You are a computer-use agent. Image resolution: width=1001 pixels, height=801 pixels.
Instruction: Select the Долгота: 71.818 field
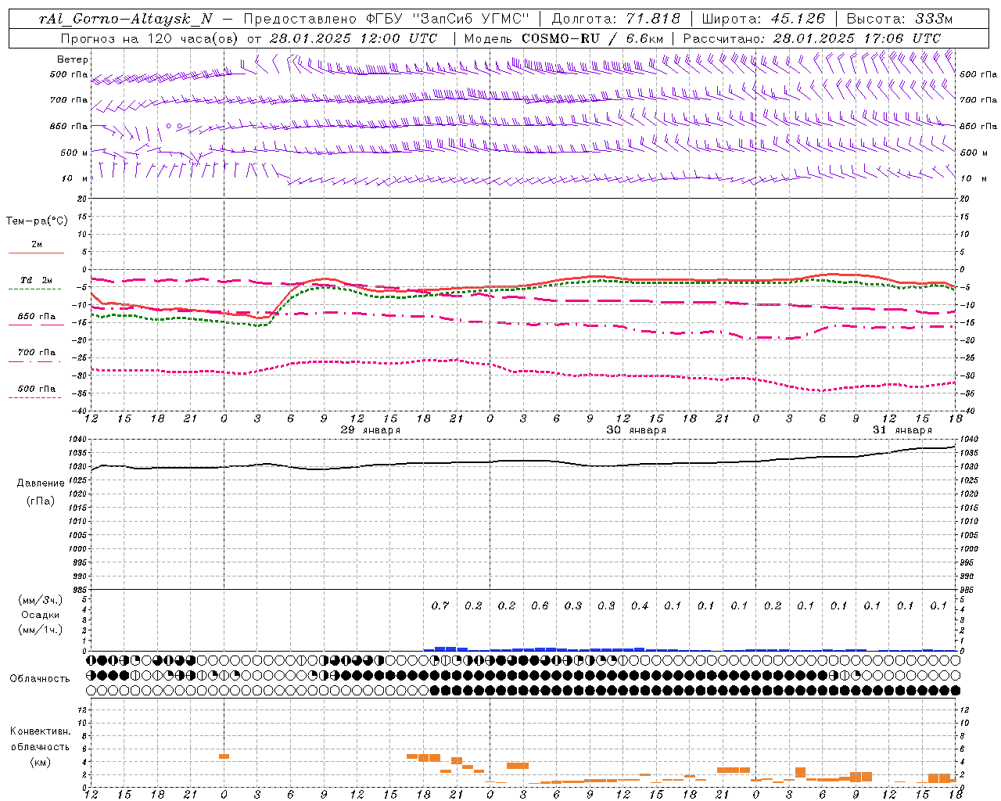(615, 19)
